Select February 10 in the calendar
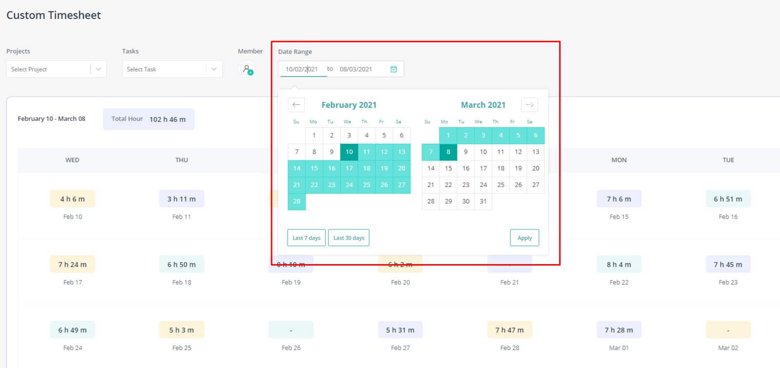780x368 pixels. tap(349, 152)
